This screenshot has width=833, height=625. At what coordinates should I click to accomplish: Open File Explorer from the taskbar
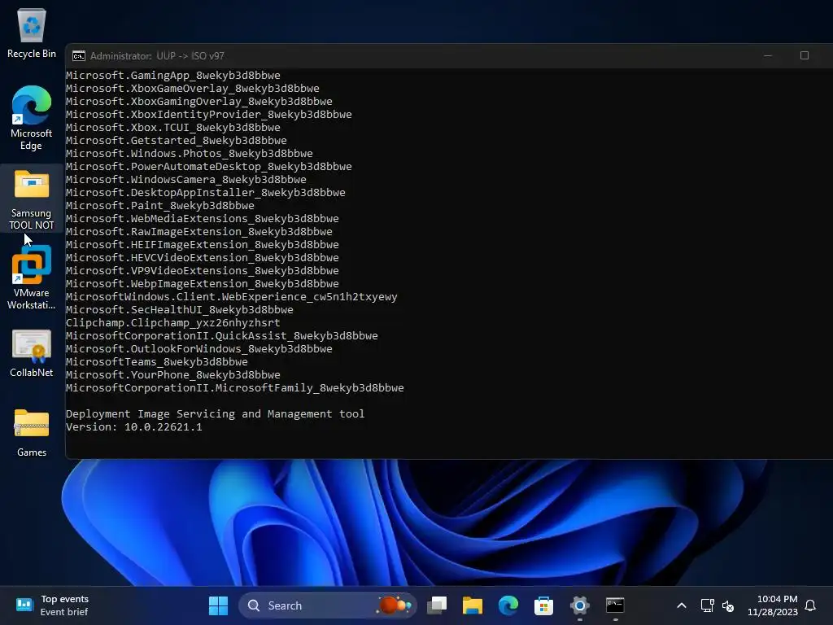click(x=473, y=605)
